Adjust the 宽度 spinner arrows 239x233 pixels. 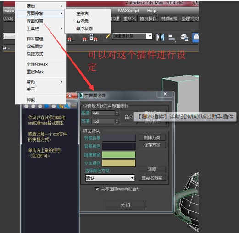pyautogui.click(x=117, y=121)
